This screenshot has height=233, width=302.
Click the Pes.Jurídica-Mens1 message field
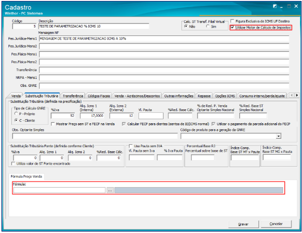click(164, 38)
